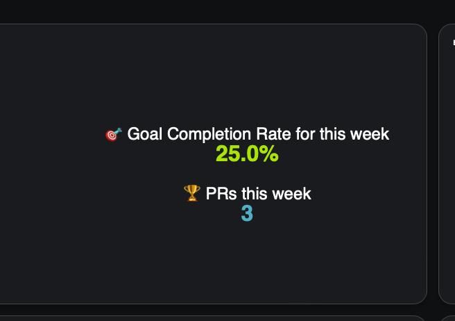Click the word PRs beside the trophy

[221, 194]
